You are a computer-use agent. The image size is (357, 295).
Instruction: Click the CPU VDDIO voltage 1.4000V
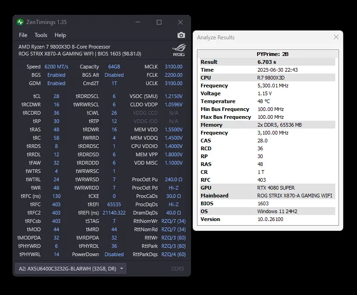(x=173, y=146)
